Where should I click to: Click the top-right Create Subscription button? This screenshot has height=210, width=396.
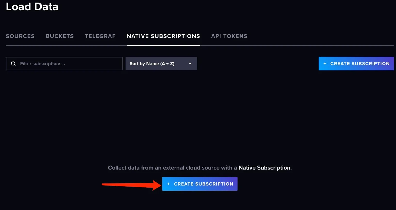pos(356,63)
